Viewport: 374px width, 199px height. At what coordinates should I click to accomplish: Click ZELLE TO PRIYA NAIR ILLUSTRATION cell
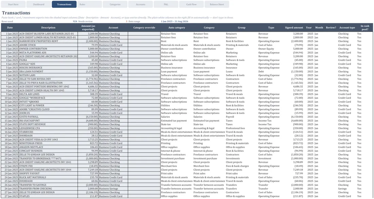(x=48, y=83)
